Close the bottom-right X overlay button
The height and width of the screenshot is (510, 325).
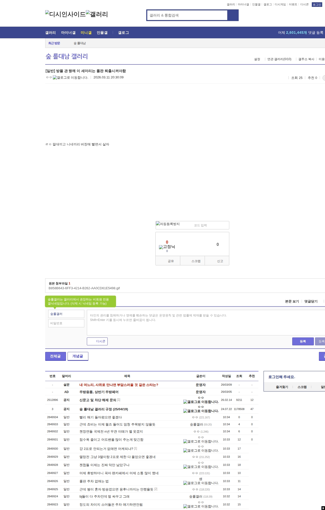pos(323,508)
